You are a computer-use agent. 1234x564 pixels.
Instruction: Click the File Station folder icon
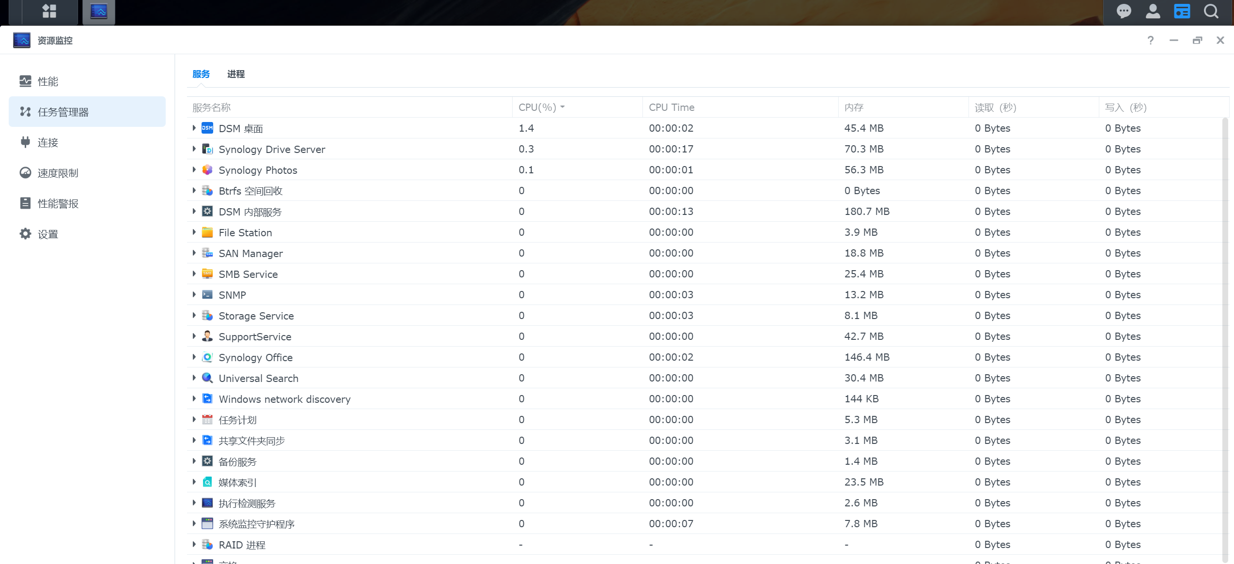click(207, 232)
